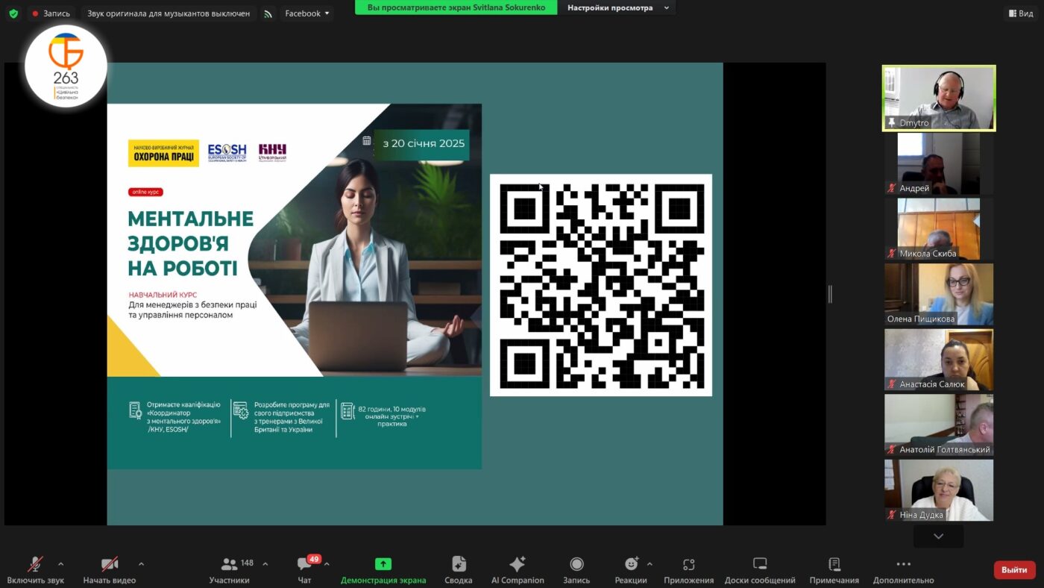Click the live stream broadcast icon
Image resolution: width=1044 pixels, height=588 pixels.
click(x=268, y=13)
